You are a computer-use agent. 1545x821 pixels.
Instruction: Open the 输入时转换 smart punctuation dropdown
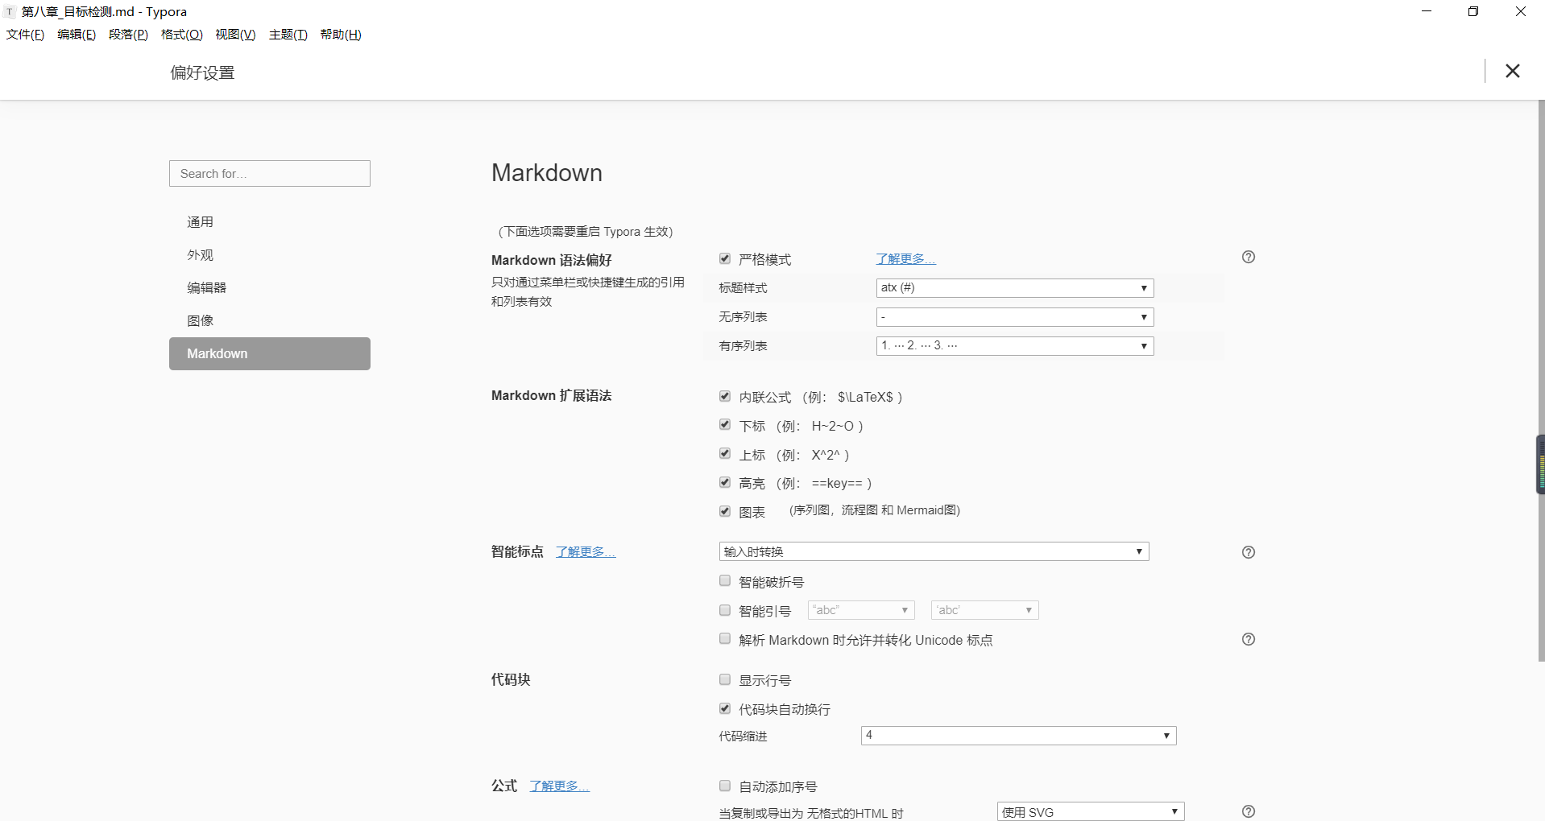(x=934, y=551)
